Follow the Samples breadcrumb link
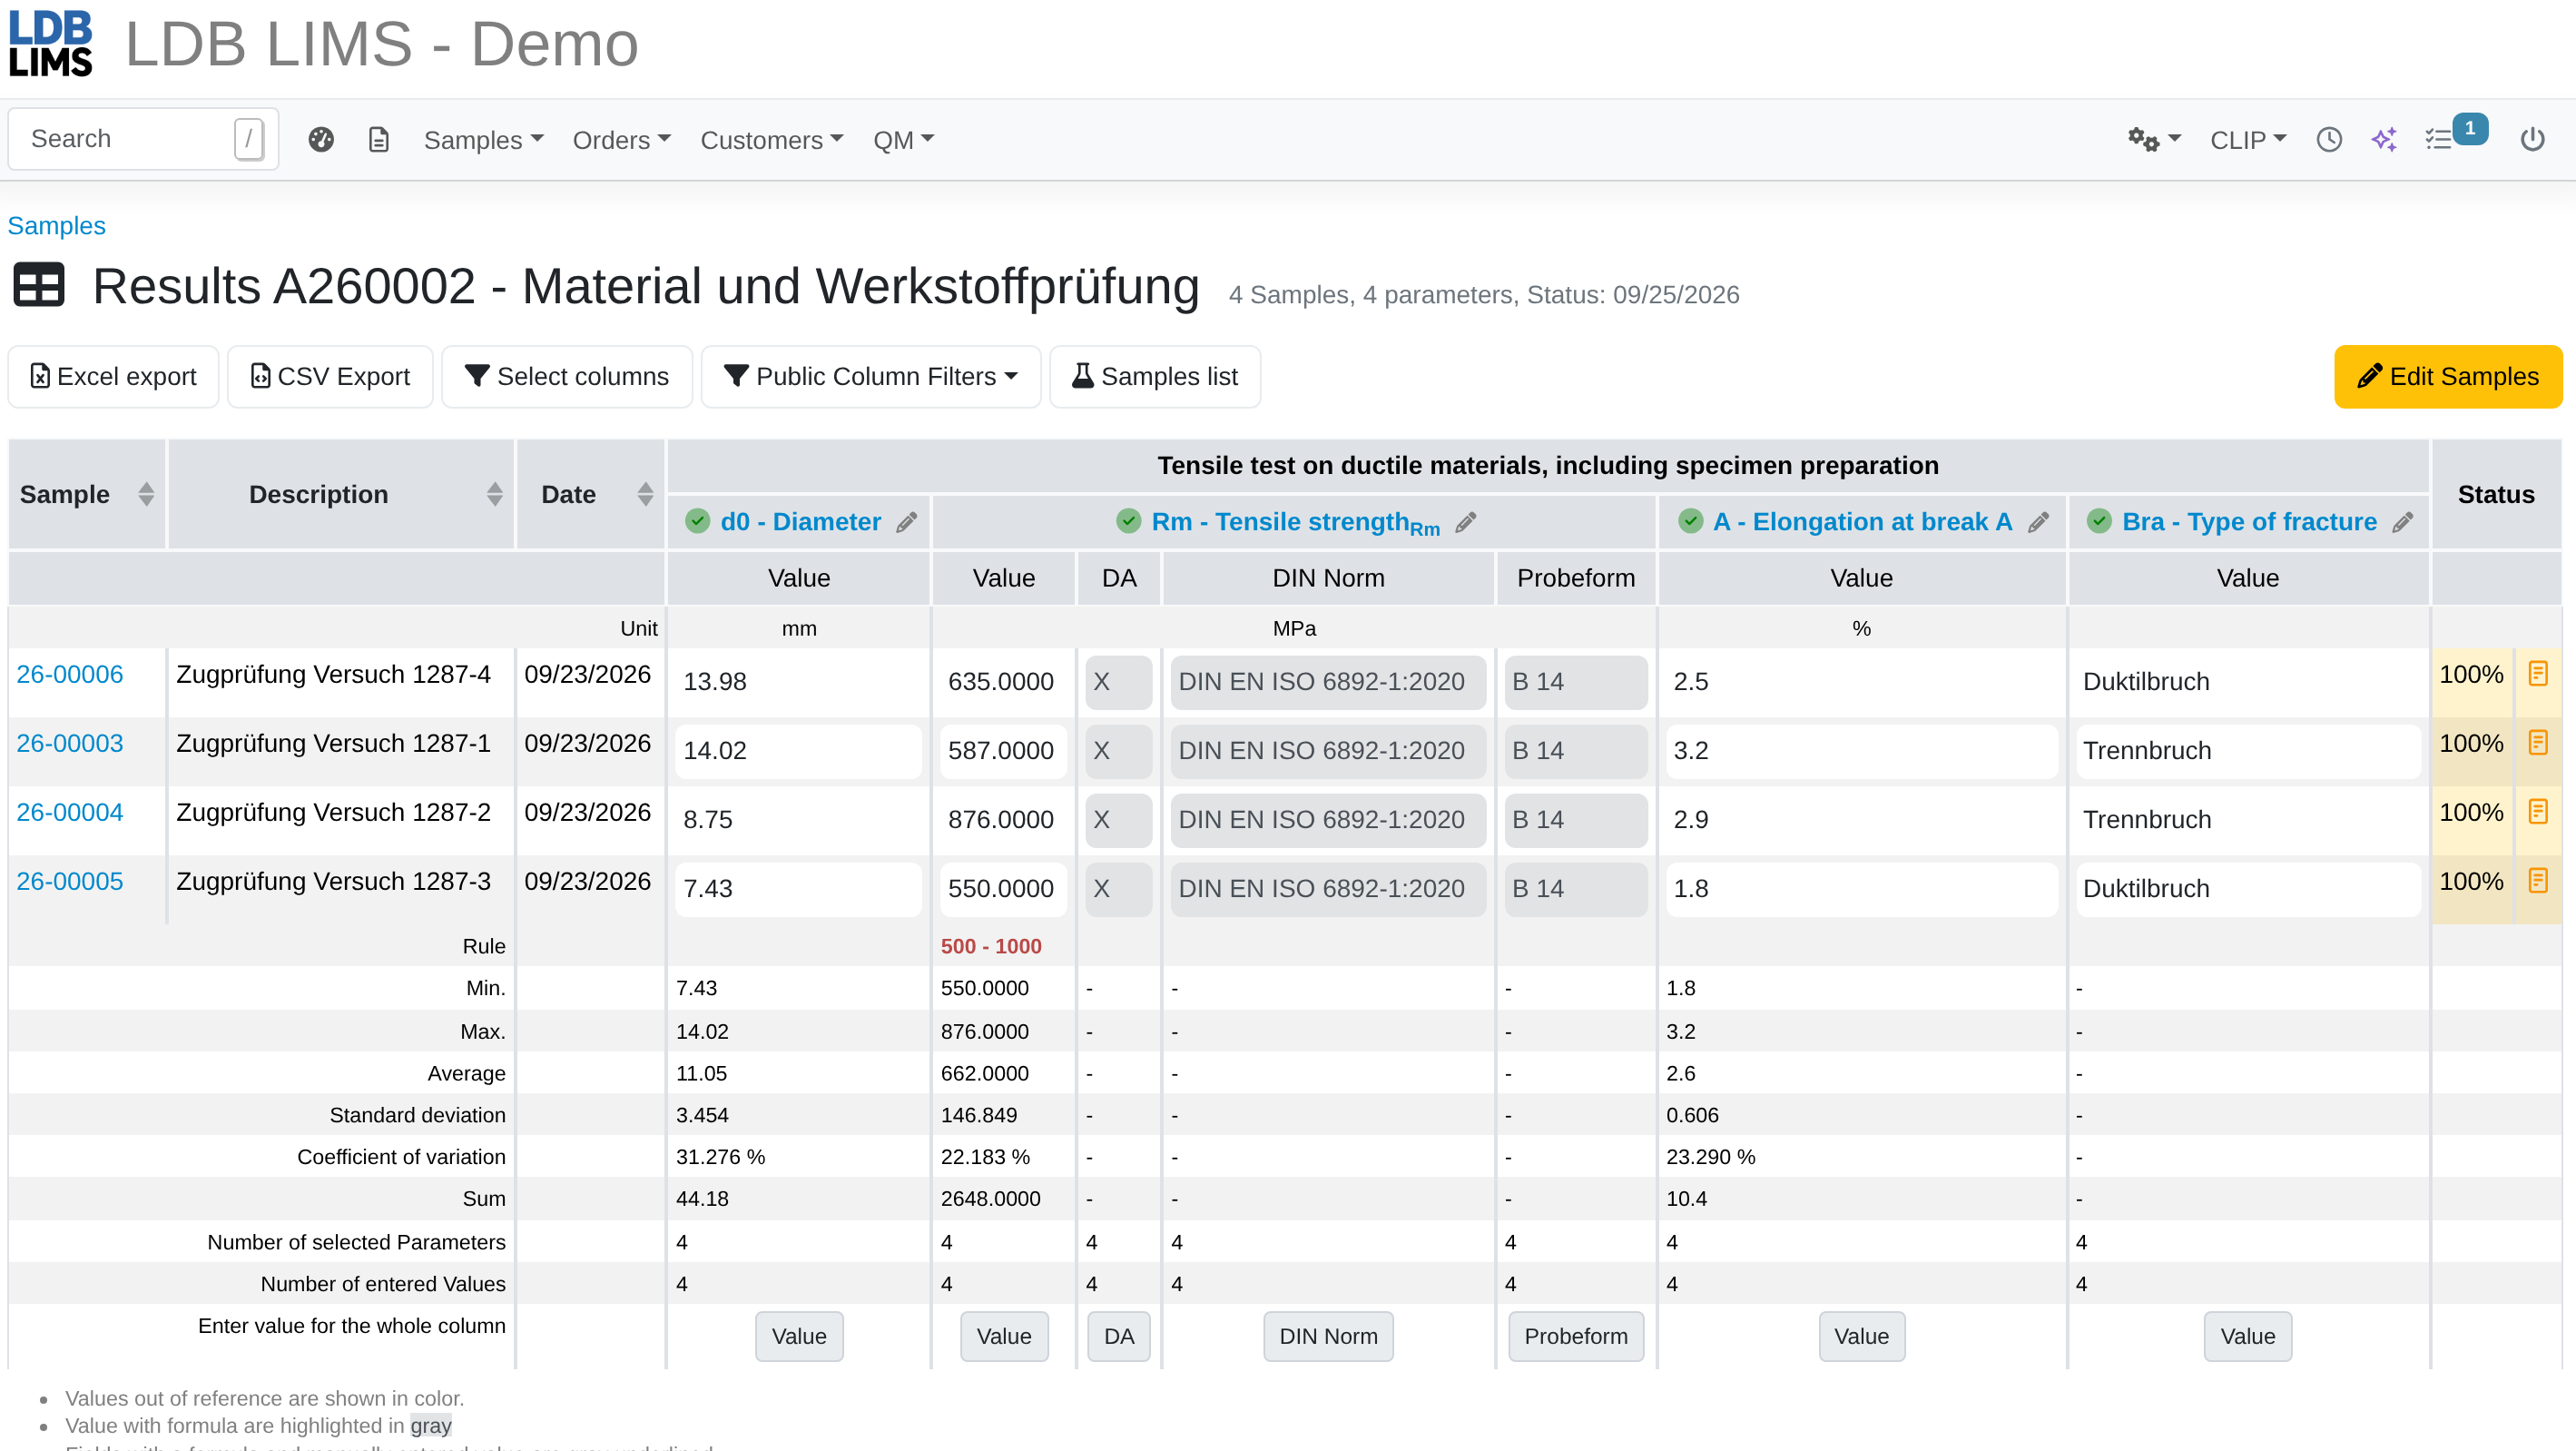 57,226
